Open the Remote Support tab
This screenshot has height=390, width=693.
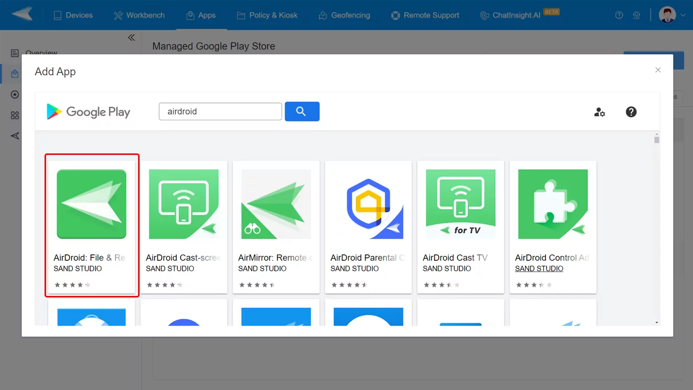tap(425, 15)
